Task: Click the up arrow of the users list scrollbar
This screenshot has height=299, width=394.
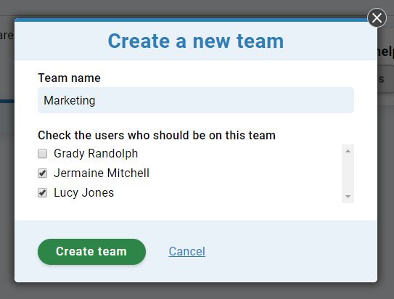Action: click(x=348, y=151)
